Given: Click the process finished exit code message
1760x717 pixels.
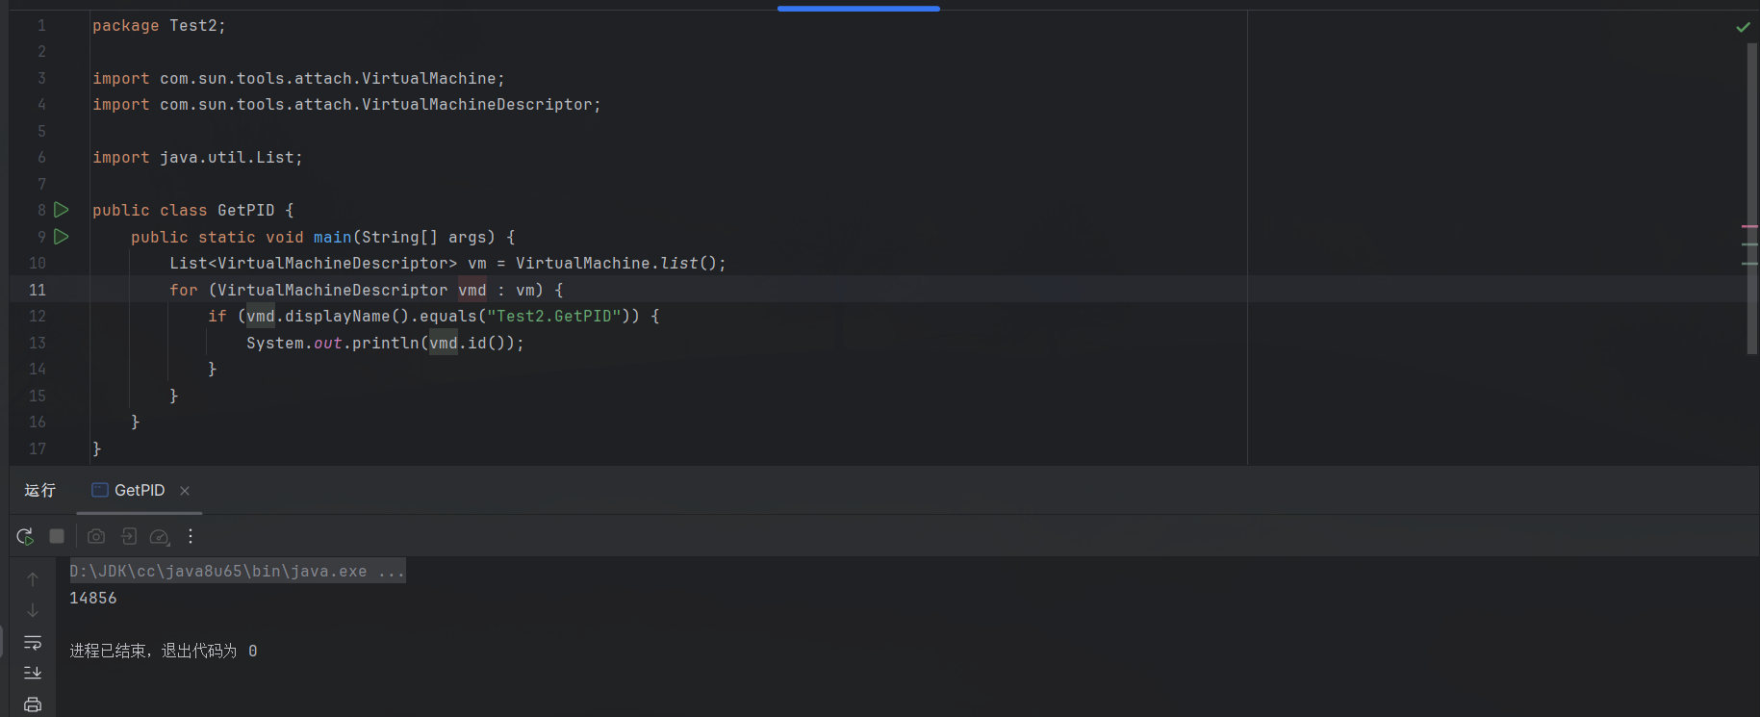Looking at the screenshot, I should 164,651.
